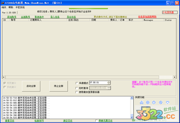Click the 启动全部 button
This screenshot has height=123, width=180.
point(31,86)
